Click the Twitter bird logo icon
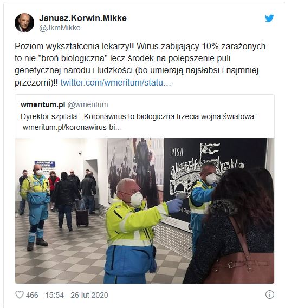This screenshot has height=308, width=285. [269, 18]
